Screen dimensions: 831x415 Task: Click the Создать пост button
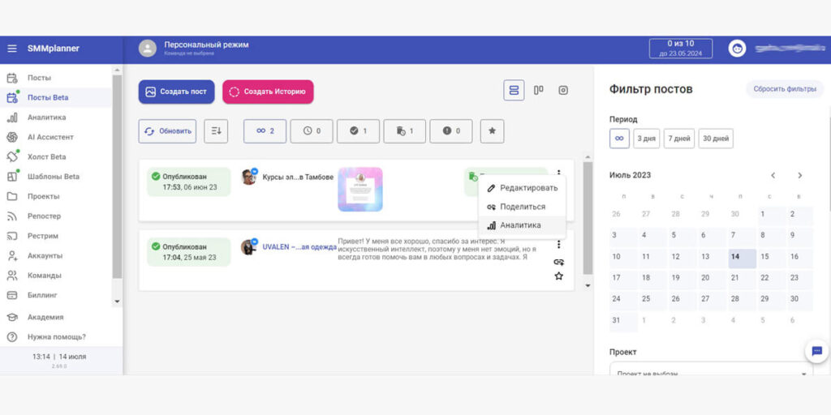[x=176, y=92]
